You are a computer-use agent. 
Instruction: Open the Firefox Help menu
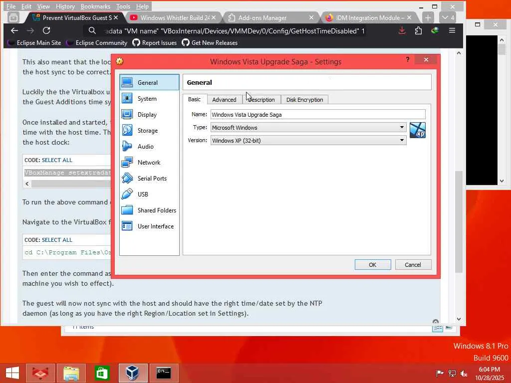pos(142,6)
